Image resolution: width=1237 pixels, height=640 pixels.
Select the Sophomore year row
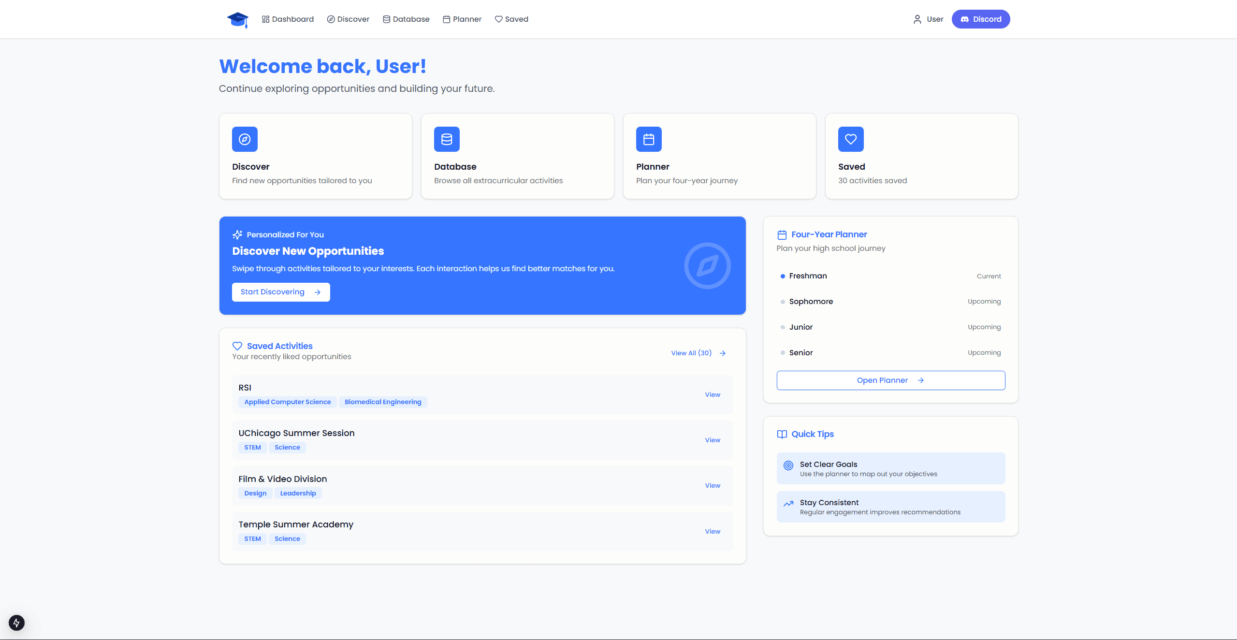(x=890, y=302)
